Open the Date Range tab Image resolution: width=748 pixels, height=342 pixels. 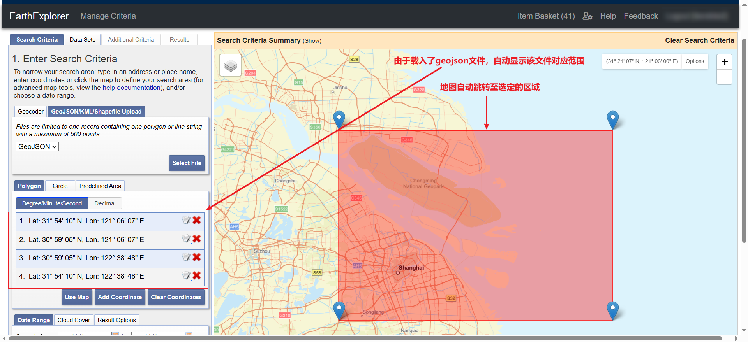coord(34,320)
